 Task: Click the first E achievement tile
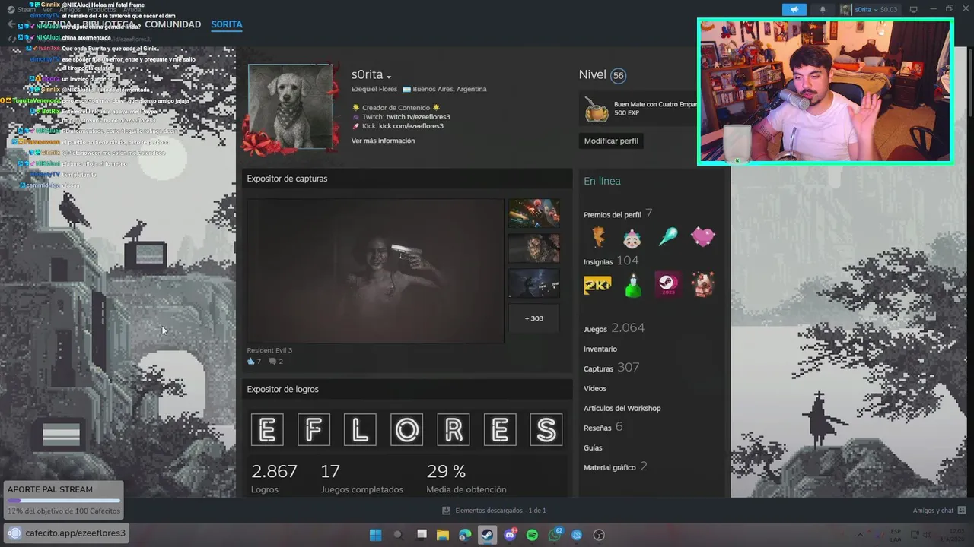click(267, 429)
